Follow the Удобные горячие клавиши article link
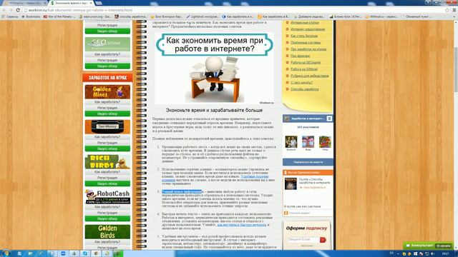The image size is (458, 257). 255,176
